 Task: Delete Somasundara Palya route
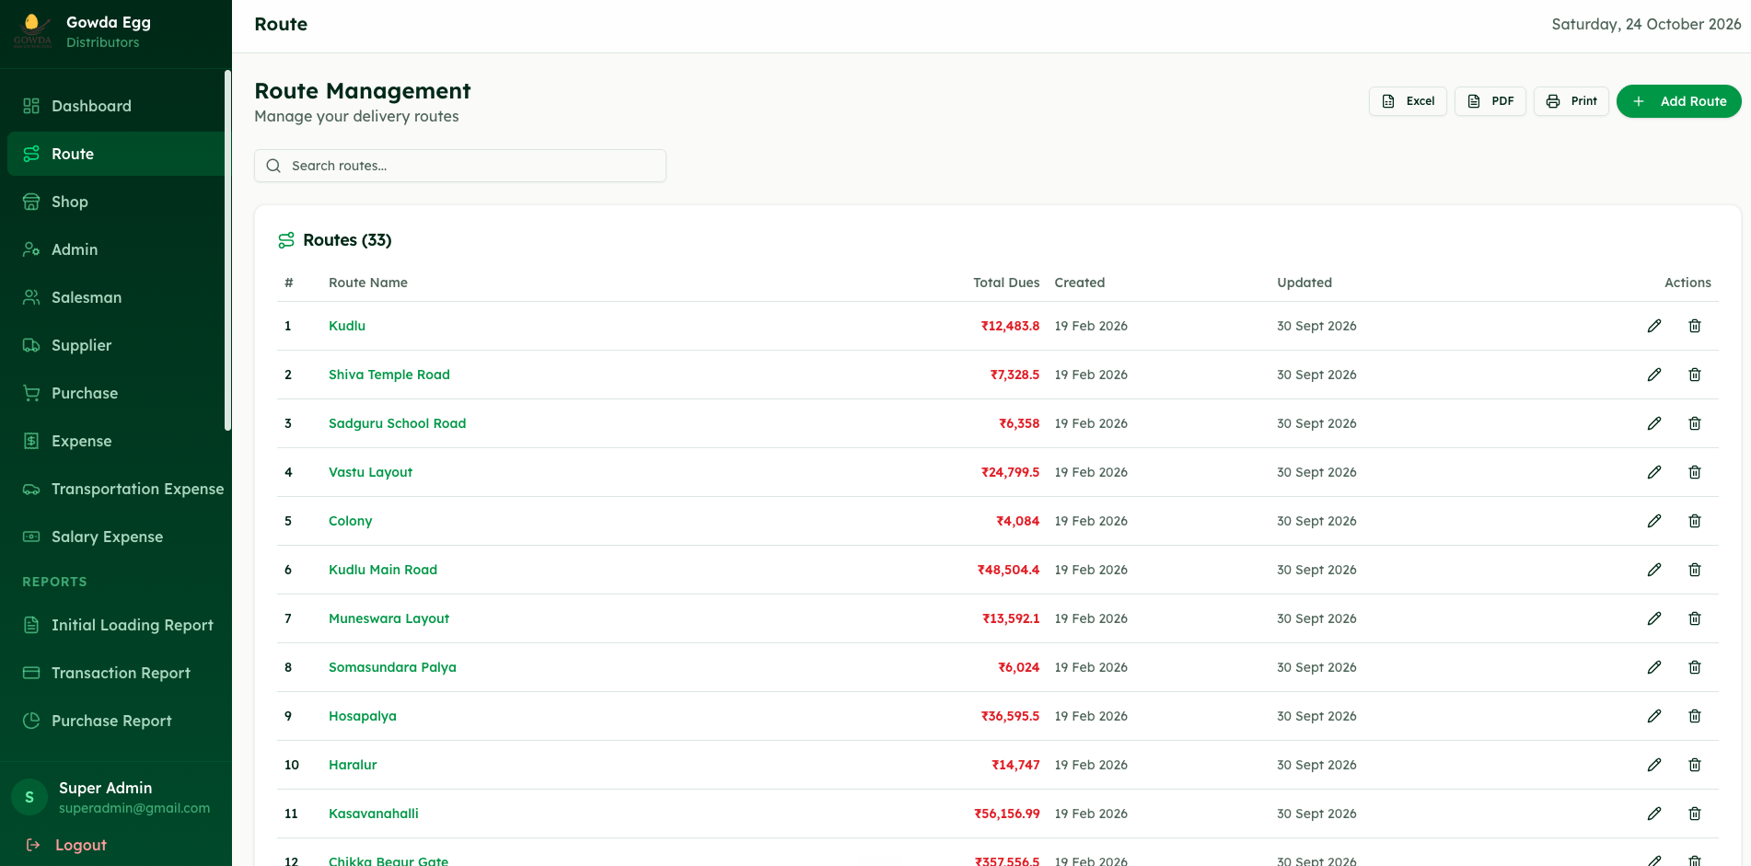(x=1695, y=667)
